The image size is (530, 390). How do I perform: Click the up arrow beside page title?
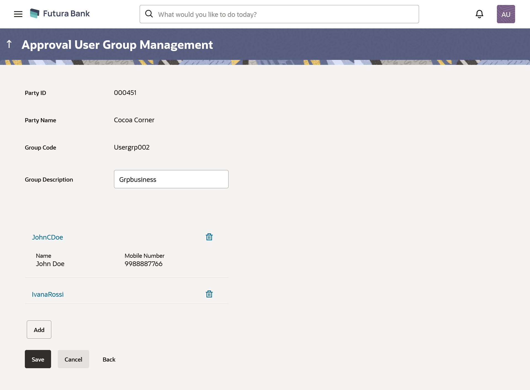click(x=9, y=44)
